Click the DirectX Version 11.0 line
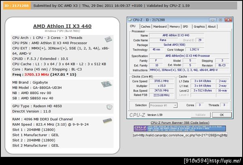 tap(32, 111)
